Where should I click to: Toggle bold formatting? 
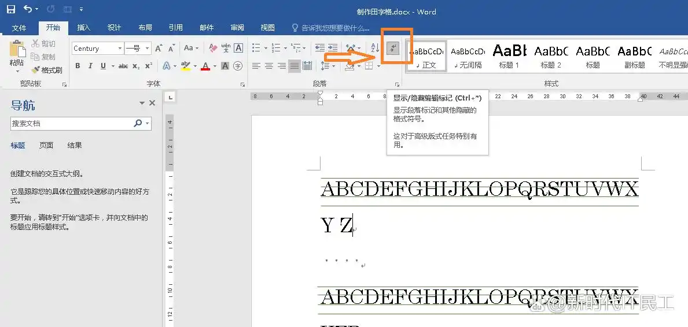click(78, 66)
